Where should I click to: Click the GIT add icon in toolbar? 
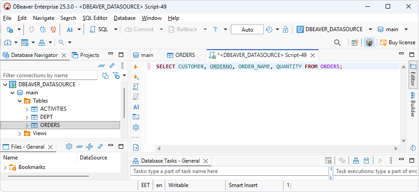(25, 42)
